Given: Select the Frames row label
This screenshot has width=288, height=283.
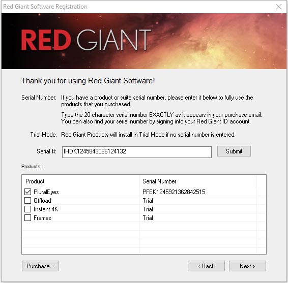Looking at the screenshot, I should [42, 218].
